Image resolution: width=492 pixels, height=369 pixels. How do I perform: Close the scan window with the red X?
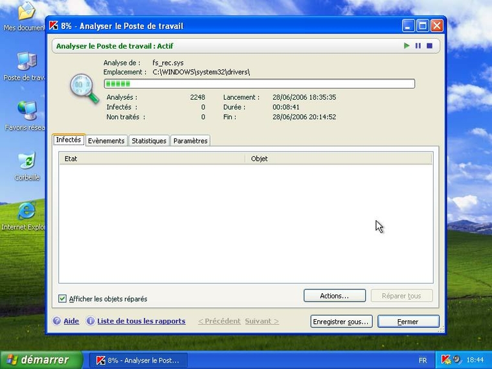click(437, 26)
